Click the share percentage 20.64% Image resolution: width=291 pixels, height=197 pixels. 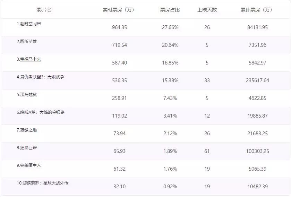tap(170, 45)
